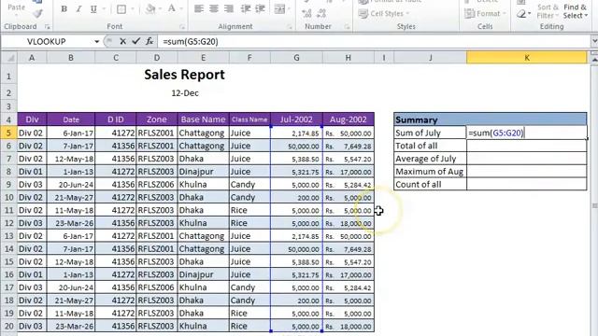Image resolution: width=598 pixels, height=336 pixels.
Task: Click in the formula bar text
Action: [x=191, y=41]
